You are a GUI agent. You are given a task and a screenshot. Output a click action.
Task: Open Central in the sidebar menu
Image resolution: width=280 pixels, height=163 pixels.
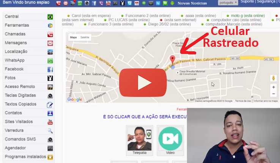pyautogui.click(x=12, y=17)
